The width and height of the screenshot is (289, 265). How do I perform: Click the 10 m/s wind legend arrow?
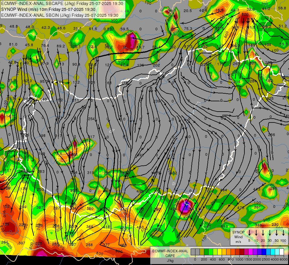click(x=256, y=233)
